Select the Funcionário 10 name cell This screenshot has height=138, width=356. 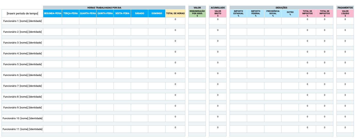22,118
